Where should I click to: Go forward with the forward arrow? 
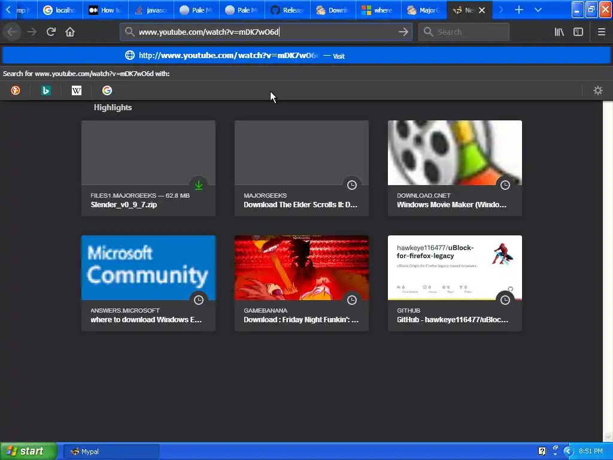(x=32, y=32)
